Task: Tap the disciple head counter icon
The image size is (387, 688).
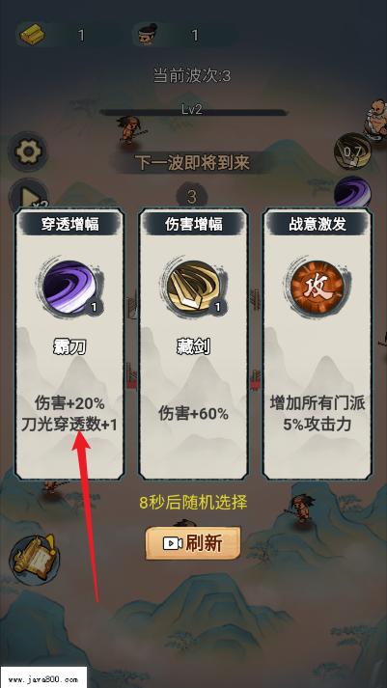Action: (149, 34)
